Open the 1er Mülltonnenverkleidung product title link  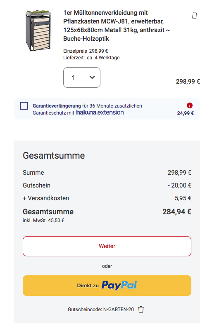coord(117,26)
